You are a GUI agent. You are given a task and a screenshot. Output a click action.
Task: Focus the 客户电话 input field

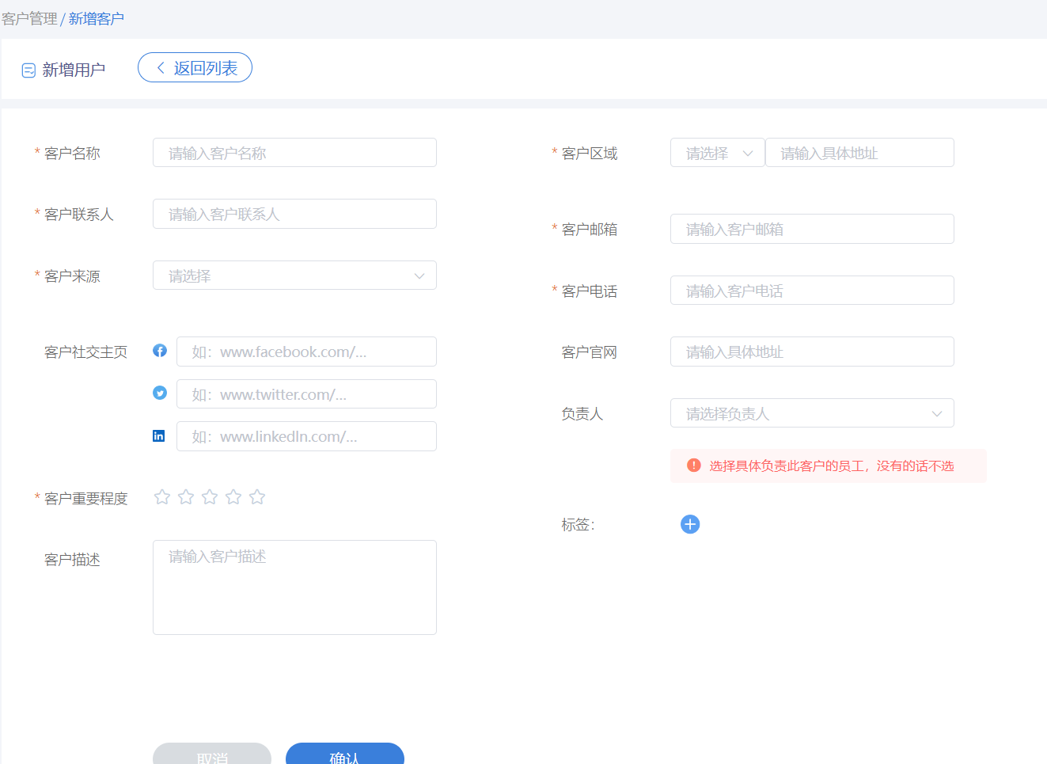(812, 291)
